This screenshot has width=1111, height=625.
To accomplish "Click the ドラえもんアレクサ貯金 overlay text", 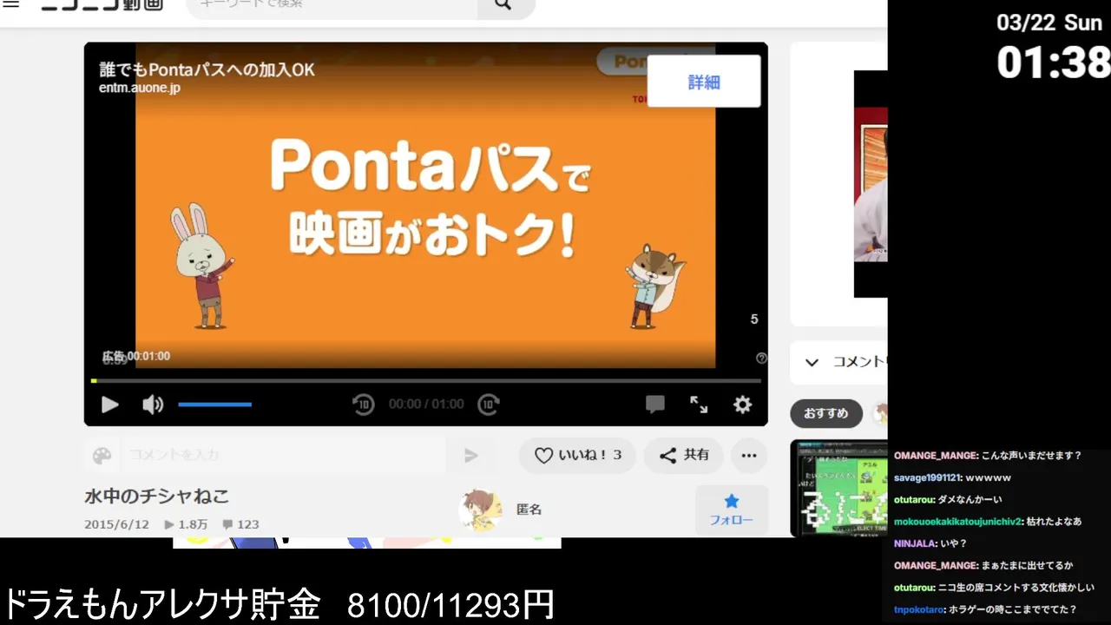I will coord(162,605).
